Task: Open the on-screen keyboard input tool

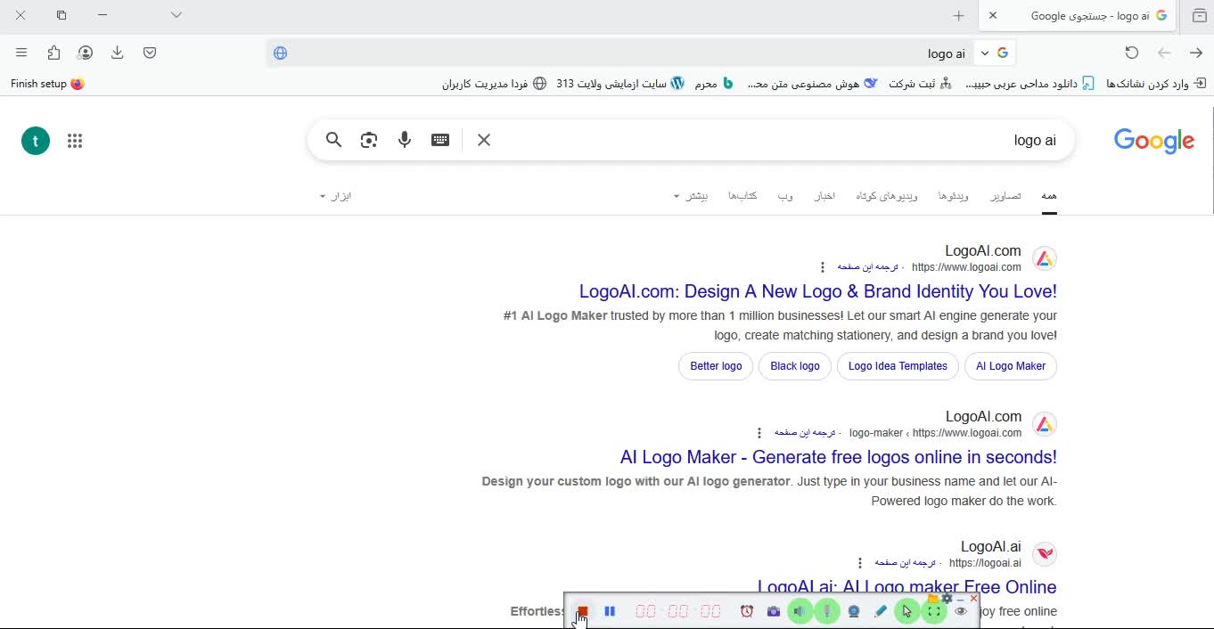Action: point(440,140)
